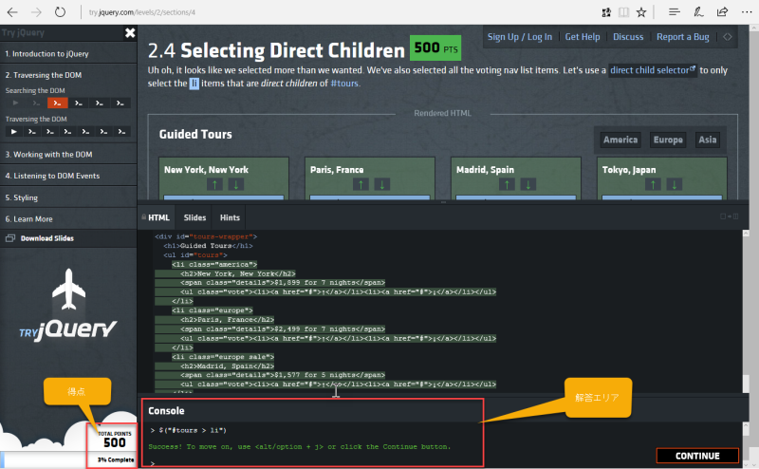Image resolution: width=759 pixels, height=469 pixels.
Task: Open the Get Help link
Action: tap(583, 37)
